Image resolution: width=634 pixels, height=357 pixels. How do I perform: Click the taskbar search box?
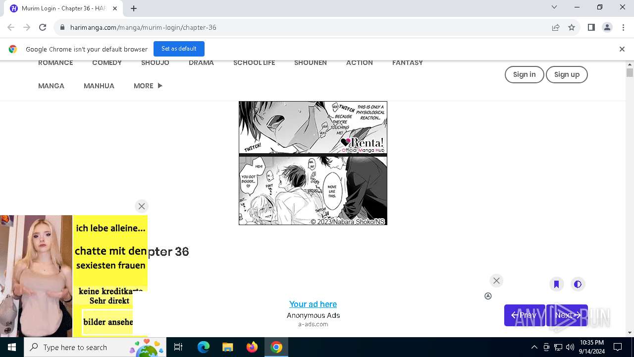click(95, 347)
